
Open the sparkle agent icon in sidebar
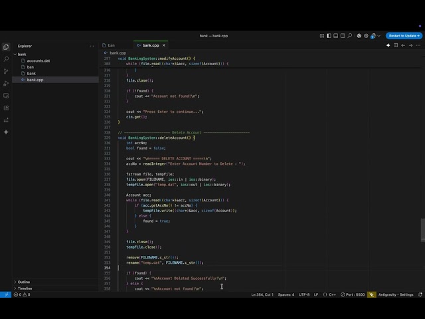[x=6, y=132]
